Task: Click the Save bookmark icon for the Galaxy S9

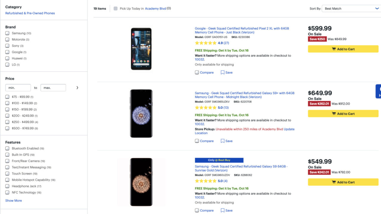Action: (223, 210)
